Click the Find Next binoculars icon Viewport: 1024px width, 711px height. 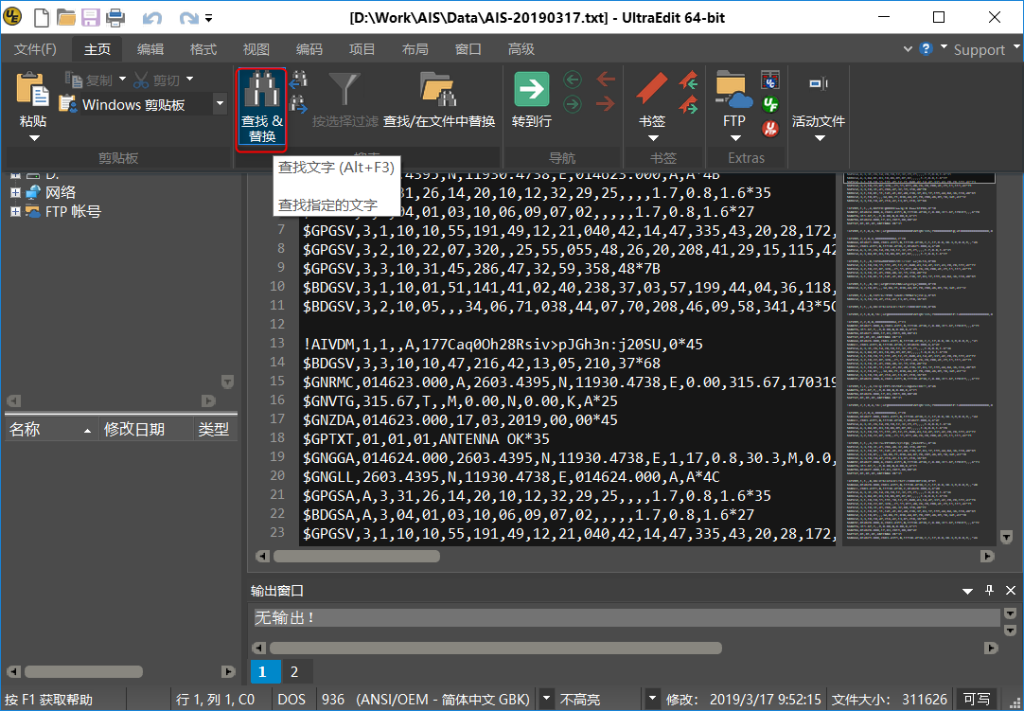[x=298, y=103]
